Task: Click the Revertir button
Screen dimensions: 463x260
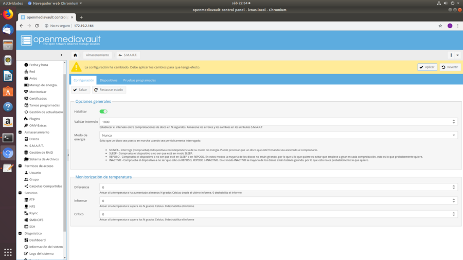Action: (x=450, y=67)
